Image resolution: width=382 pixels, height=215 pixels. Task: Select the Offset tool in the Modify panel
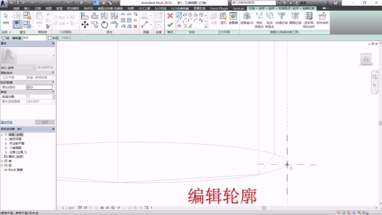[95, 16]
